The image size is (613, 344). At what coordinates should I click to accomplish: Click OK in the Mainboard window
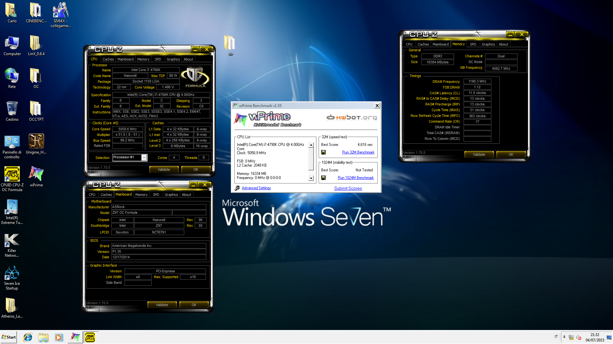(194, 305)
